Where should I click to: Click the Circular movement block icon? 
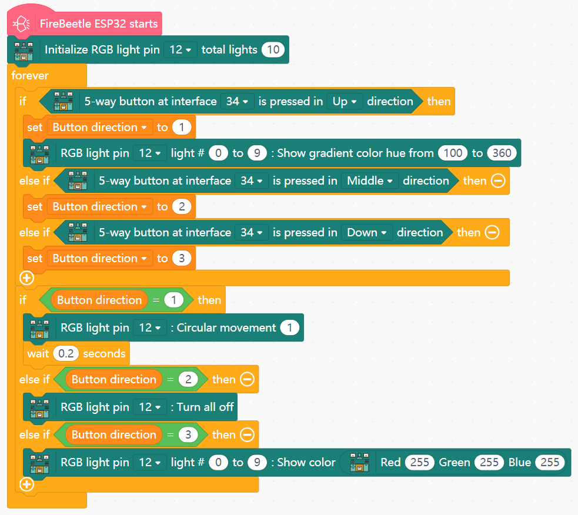click(39, 327)
